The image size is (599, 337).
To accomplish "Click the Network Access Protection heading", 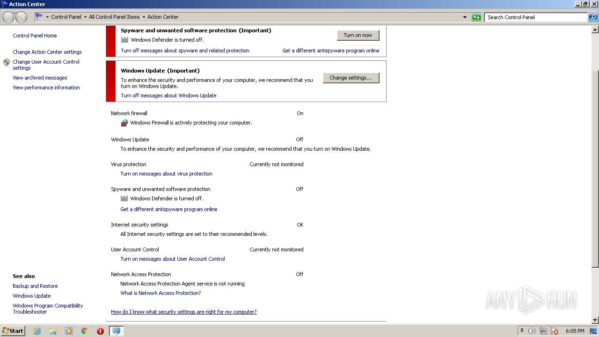I will 141,274.
